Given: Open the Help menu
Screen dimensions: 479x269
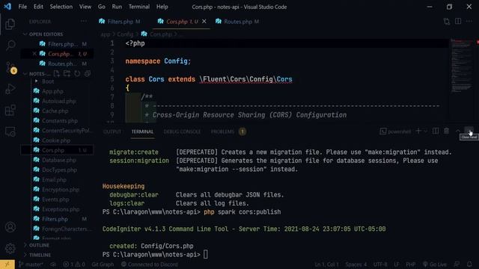Looking at the screenshot, I should pos(162,7).
